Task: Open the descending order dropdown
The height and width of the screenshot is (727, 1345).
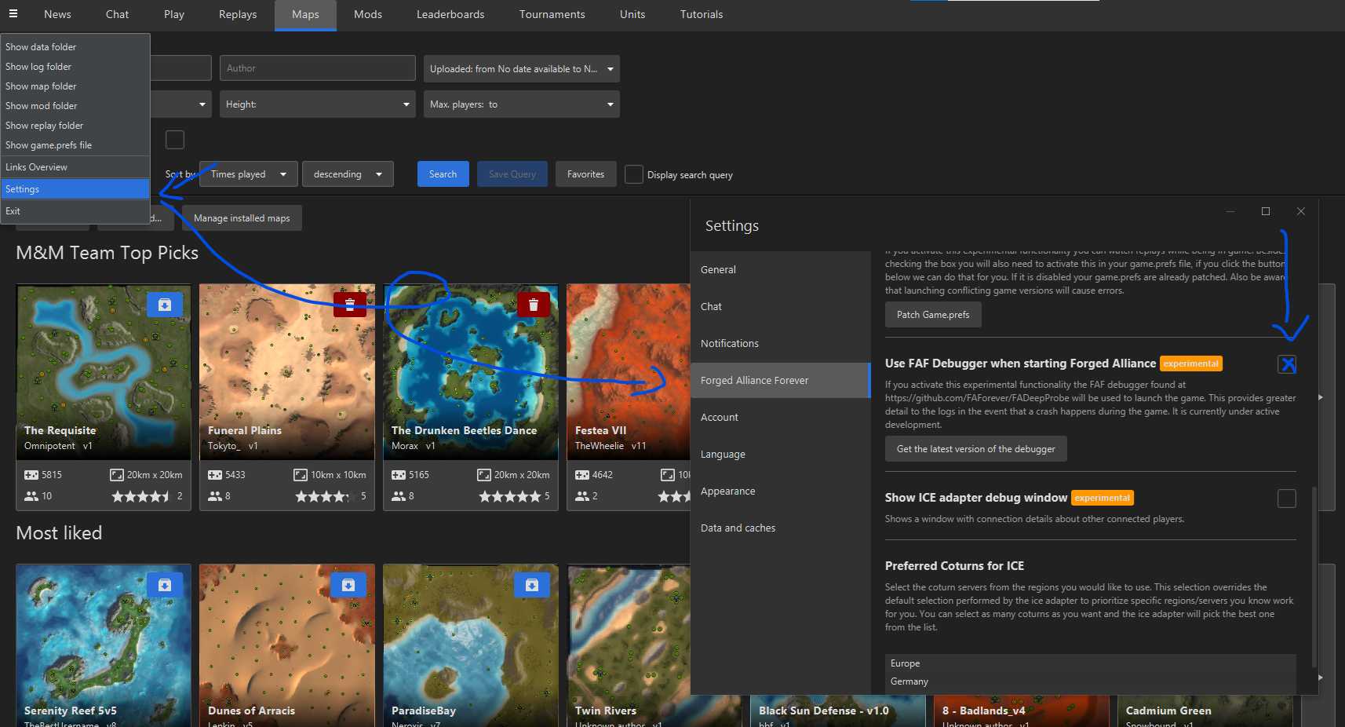Action: (x=348, y=174)
